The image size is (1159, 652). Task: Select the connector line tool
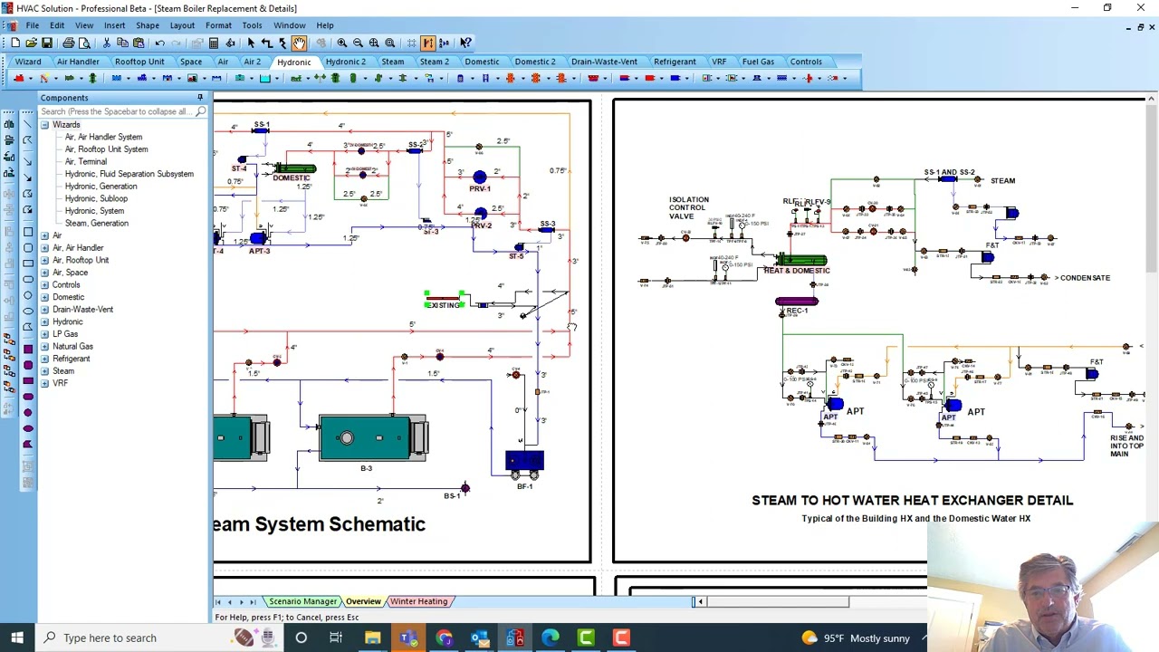(x=267, y=43)
